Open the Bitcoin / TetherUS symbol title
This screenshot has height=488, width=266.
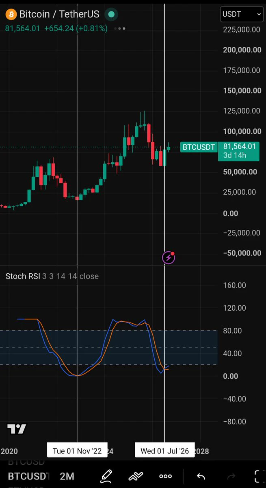[59, 14]
